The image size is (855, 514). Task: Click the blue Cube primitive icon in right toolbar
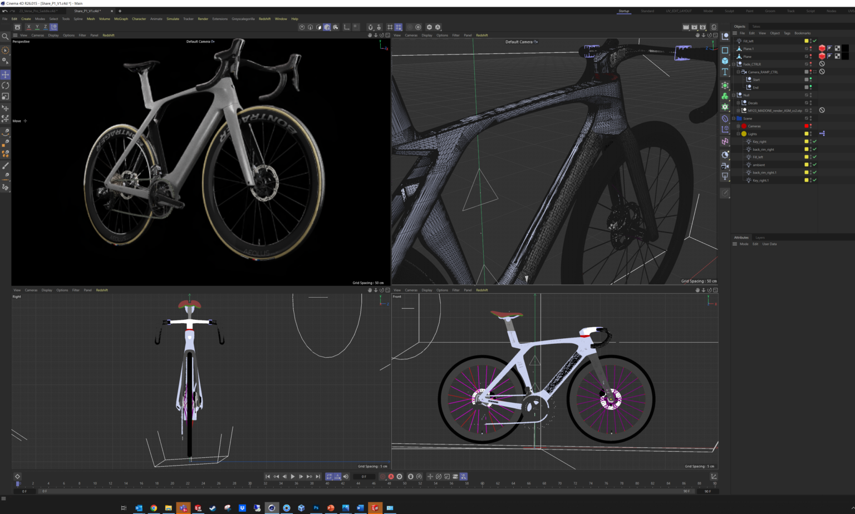point(725,61)
